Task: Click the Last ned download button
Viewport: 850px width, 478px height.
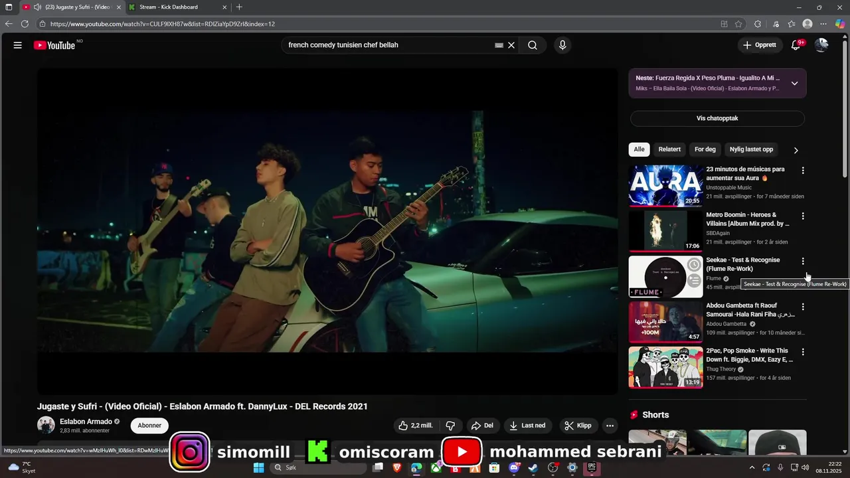Action: click(528, 426)
